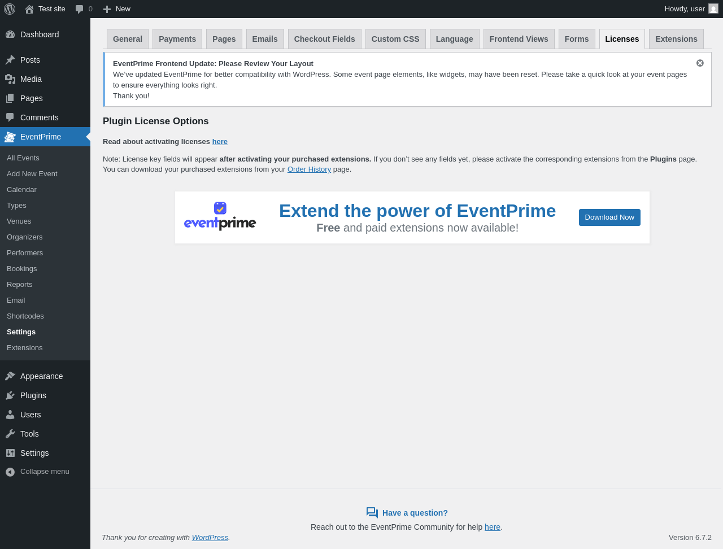Open the Checkout Fields tab

(x=325, y=39)
